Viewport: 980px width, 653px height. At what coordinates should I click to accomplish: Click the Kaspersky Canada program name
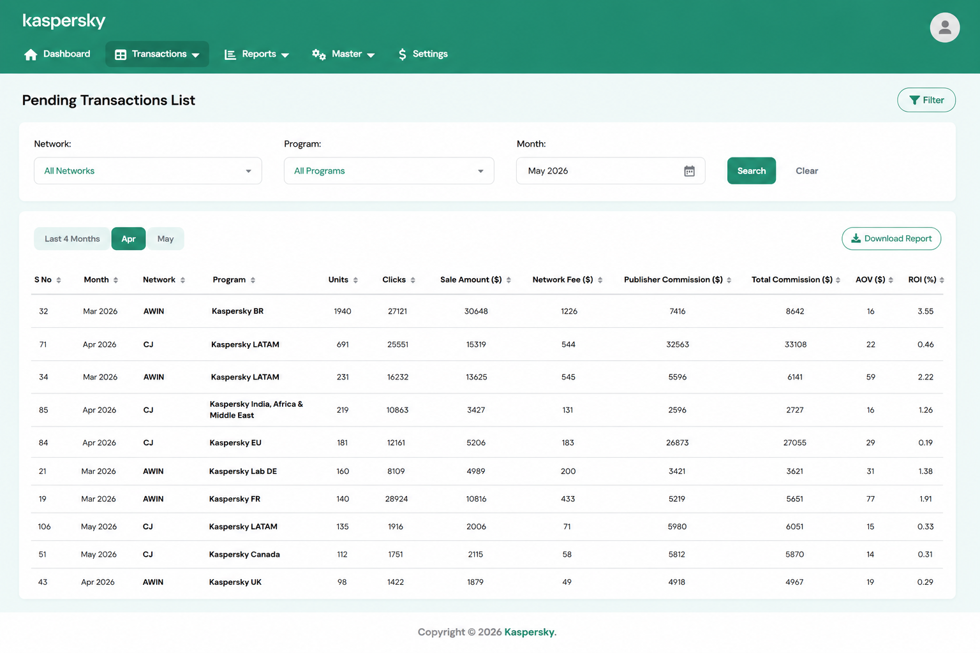coord(244,554)
